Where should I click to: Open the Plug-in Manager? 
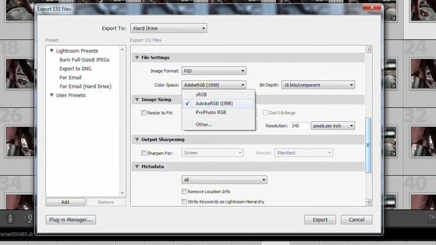point(71,220)
